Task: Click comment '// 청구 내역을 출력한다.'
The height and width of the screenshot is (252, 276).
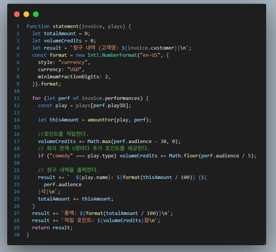Action: click(69, 170)
